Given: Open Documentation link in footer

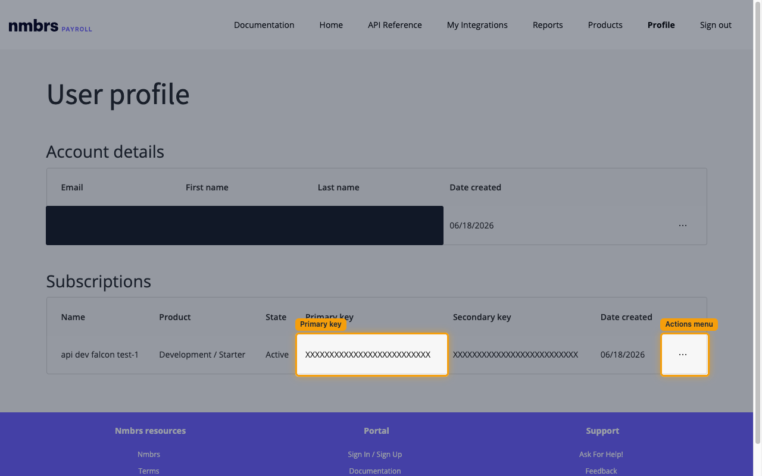Looking at the screenshot, I should (375, 471).
